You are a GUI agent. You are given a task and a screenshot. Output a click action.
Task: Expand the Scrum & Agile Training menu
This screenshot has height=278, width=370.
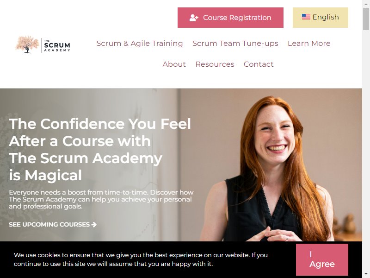click(x=140, y=44)
